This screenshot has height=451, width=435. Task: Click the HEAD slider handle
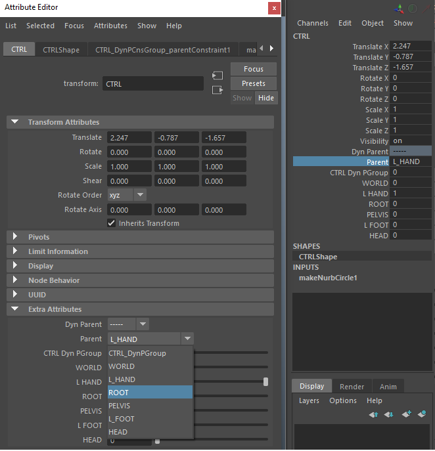pos(157,440)
